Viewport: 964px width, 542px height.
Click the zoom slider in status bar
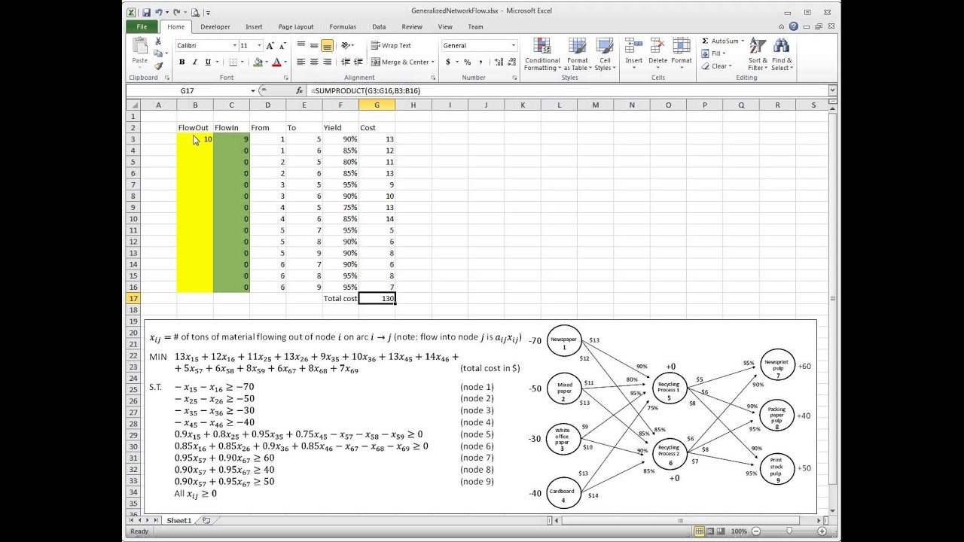pyautogui.click(x=789, y=531)
